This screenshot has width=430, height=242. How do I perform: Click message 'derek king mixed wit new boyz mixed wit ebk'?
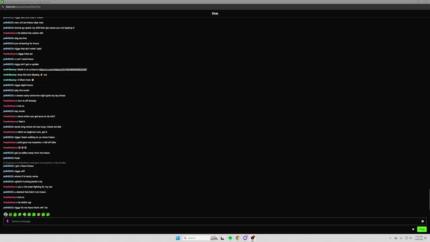(x=38, y=127)
